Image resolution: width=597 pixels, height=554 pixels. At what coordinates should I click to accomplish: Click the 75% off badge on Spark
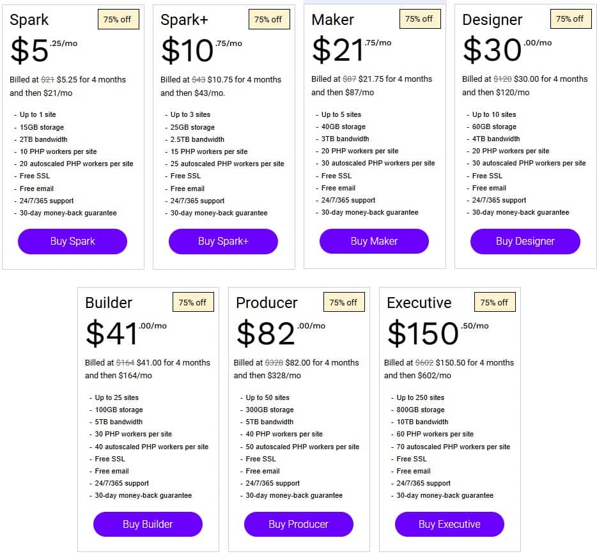[x=117, y=19]
